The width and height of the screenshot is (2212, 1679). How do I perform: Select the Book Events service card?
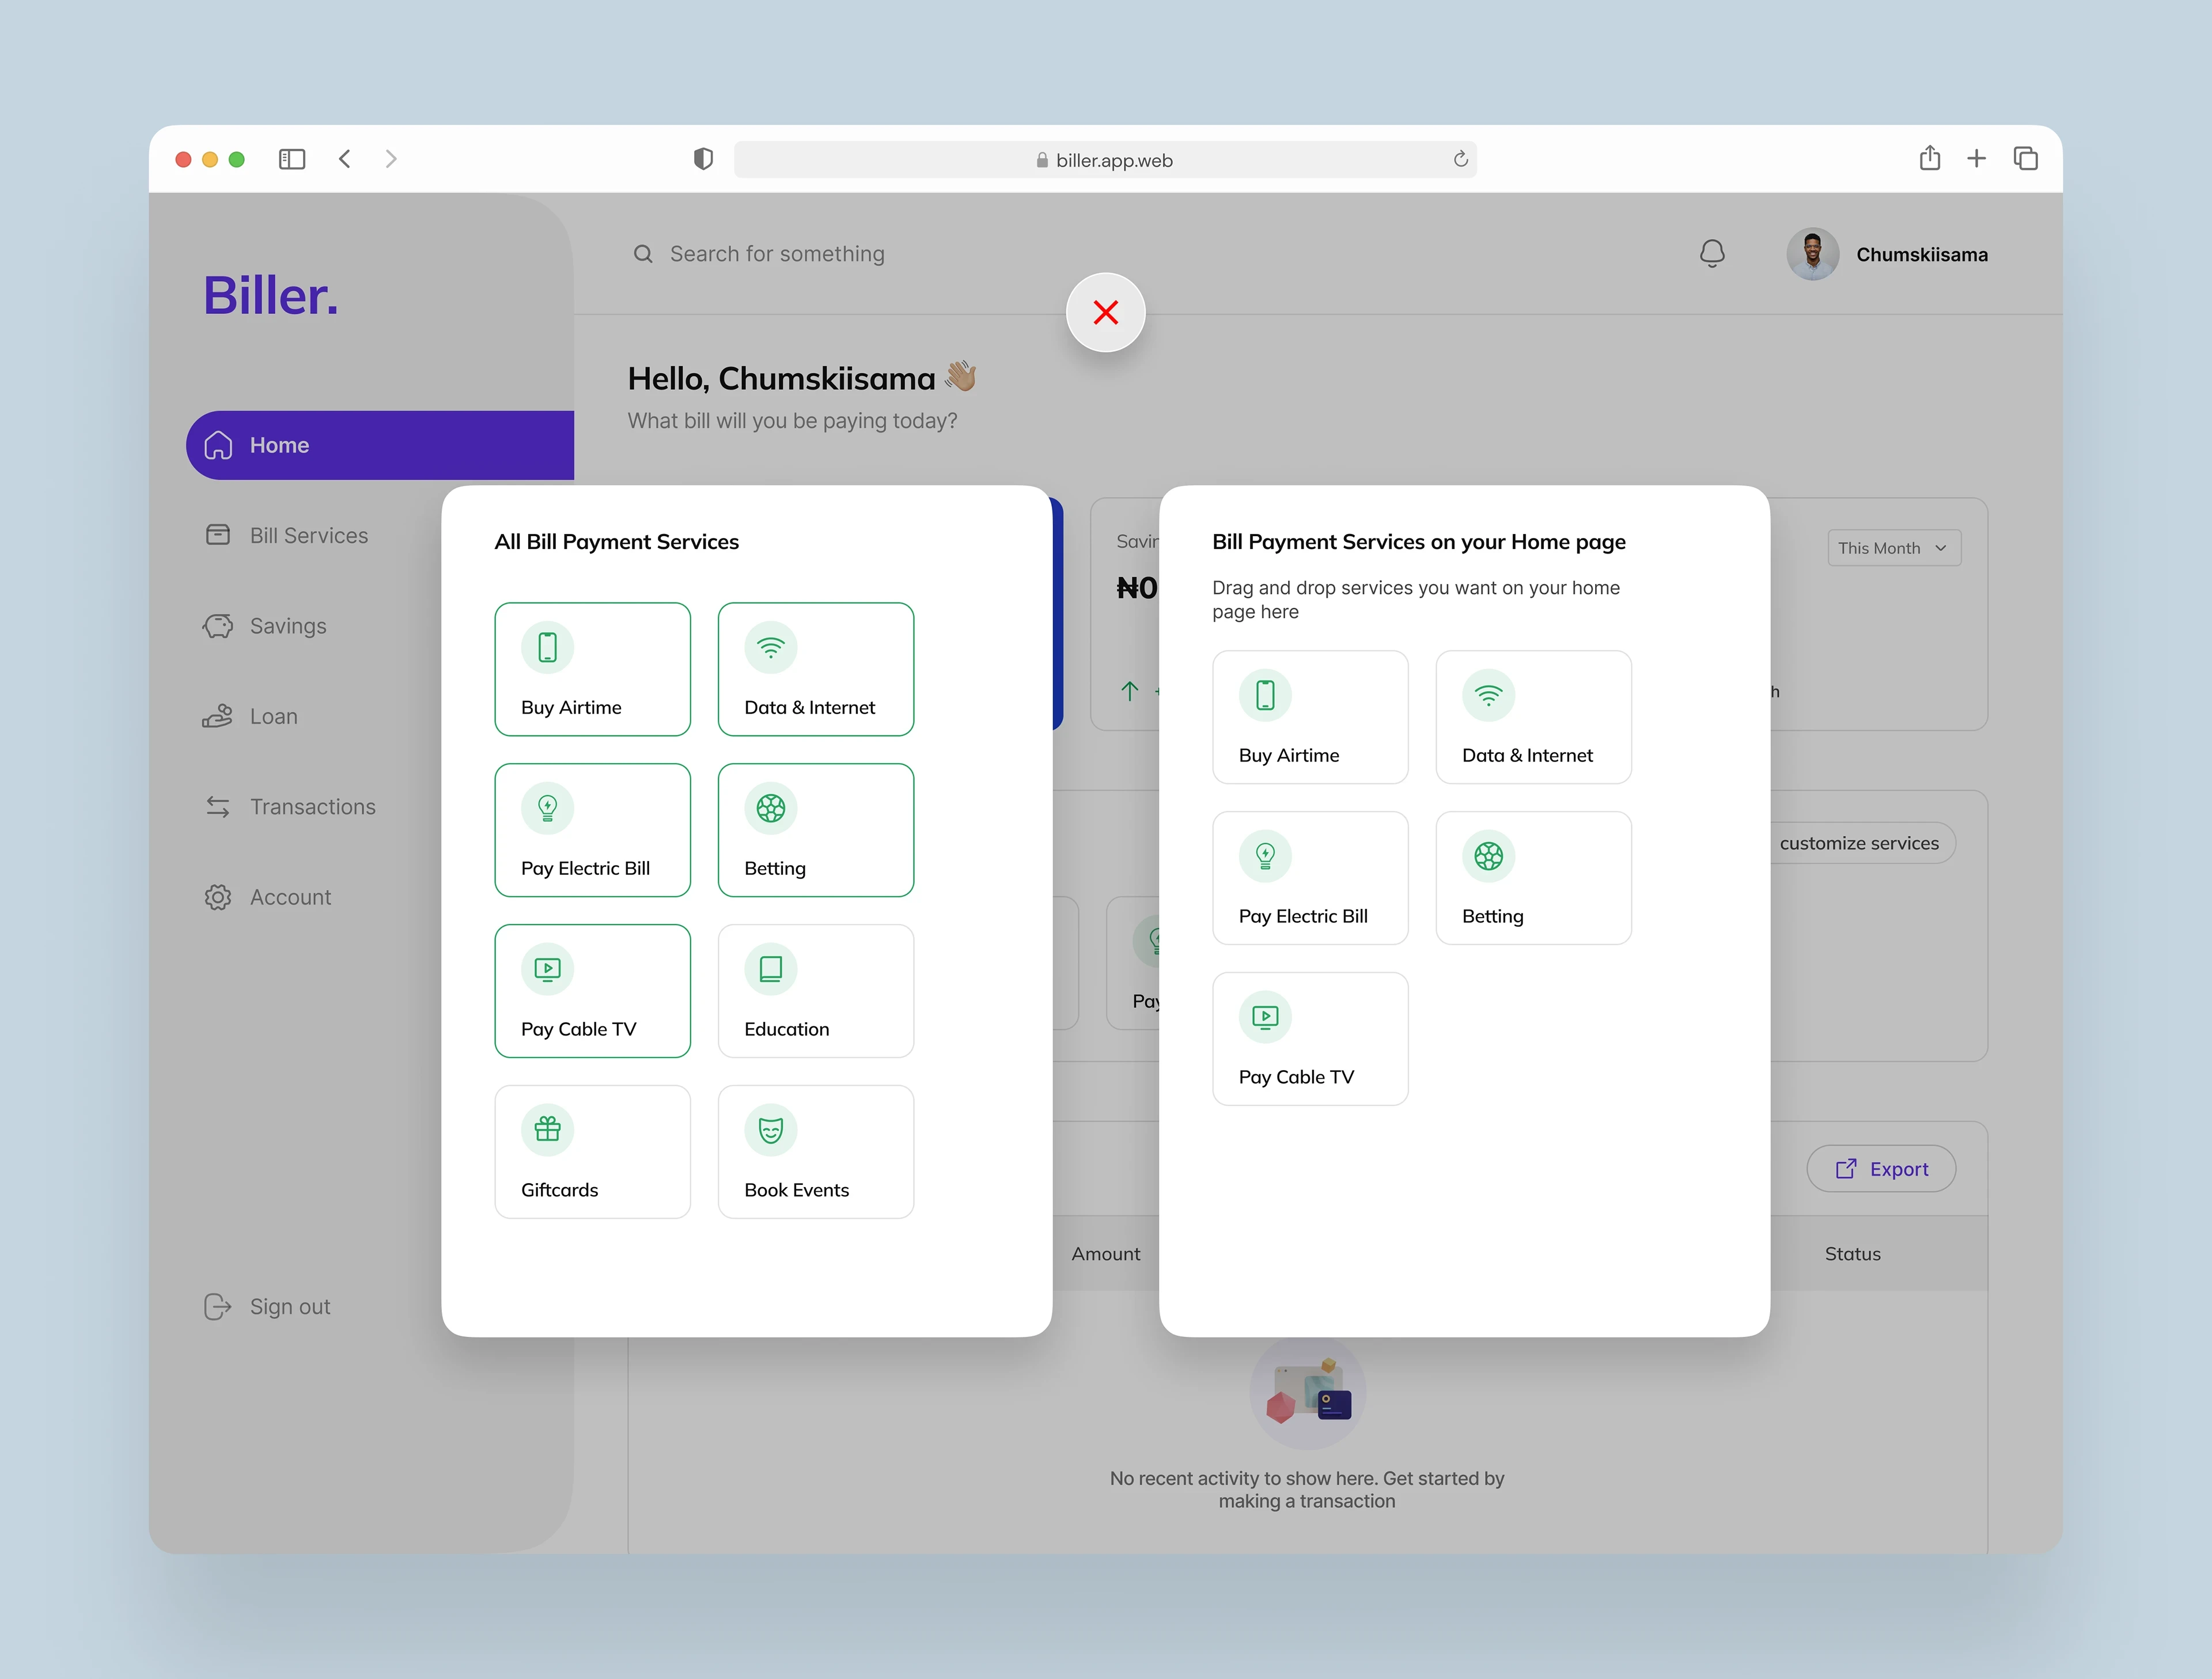tap(815, 1151)
